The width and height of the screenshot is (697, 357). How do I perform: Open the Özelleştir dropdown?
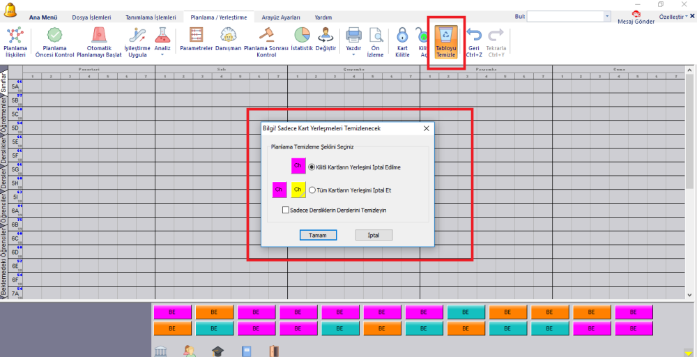pyautogui.click(x=673, y=17)
